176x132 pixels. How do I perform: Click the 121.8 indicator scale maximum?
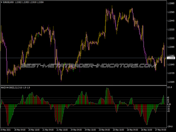(170, 88)
